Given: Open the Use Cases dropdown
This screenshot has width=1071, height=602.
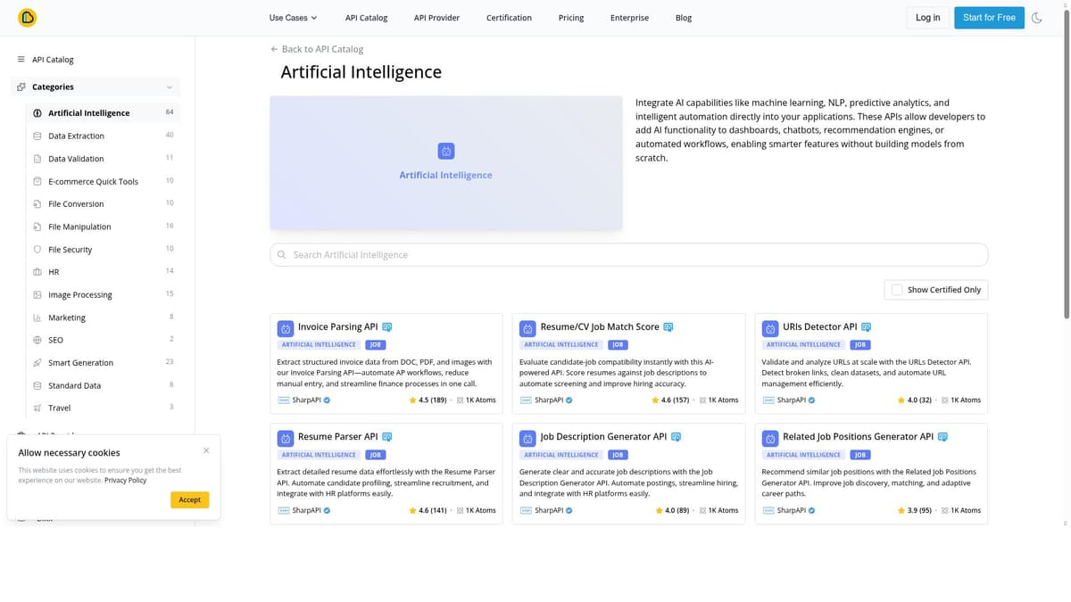Looking at the screenshot, I should 292,17.
